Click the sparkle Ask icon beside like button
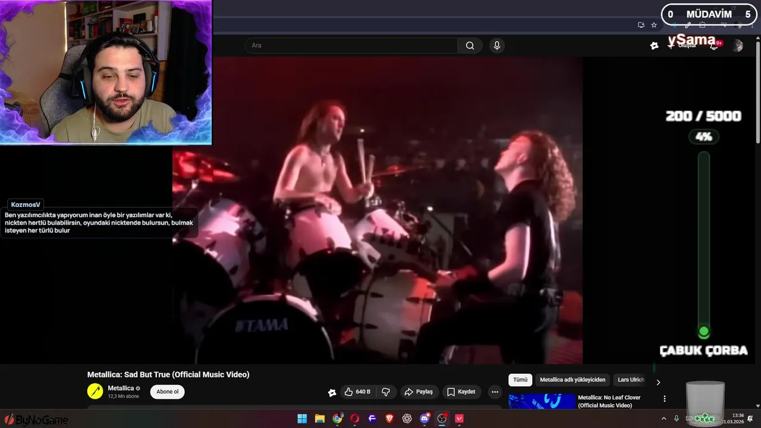Image resolution: width=761 pixels, height=428 pixels. 332,392
